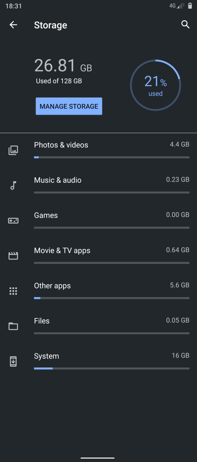Open the search magnifier icon
This screenshot has width=197, height=462.
pyautogui.click(x=185, y=24)
